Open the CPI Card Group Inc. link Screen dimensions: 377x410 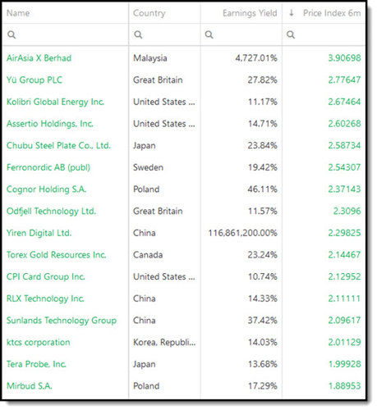pyautogui.click(x=46, y=276)
